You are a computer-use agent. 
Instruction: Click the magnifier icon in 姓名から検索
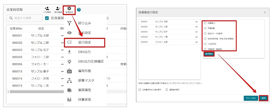coord(11,18)
